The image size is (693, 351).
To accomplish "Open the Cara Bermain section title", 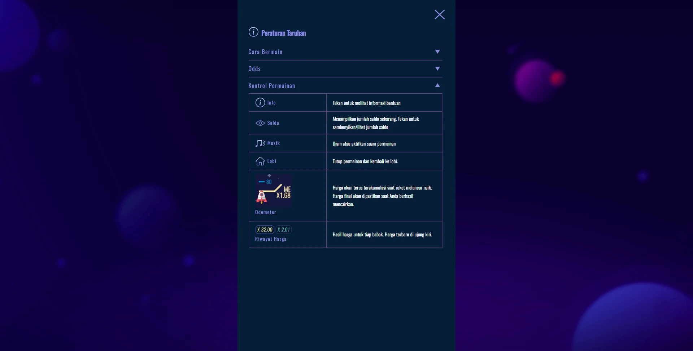I will click(x=265, y=52).
